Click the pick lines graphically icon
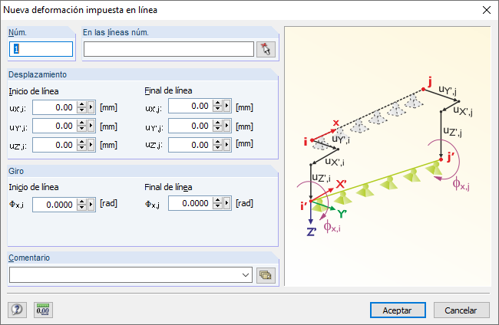 [x=266, y=49]
